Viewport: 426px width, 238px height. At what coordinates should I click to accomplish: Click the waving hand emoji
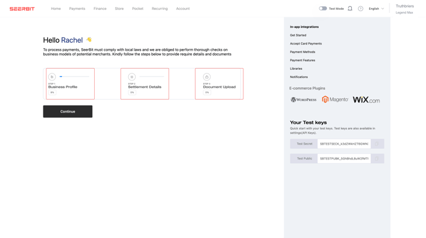[89, 40]
